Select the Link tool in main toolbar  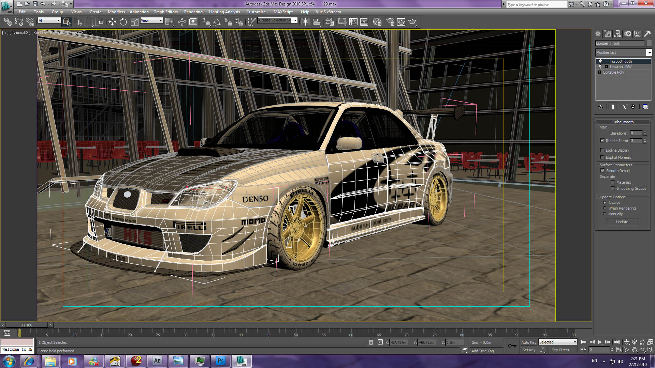(x=8, y=22)
